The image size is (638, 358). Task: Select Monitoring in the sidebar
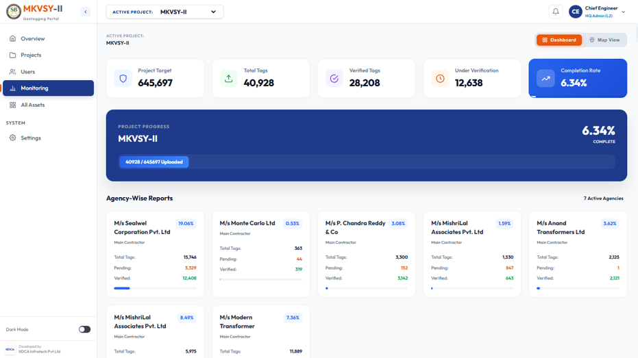48,88
